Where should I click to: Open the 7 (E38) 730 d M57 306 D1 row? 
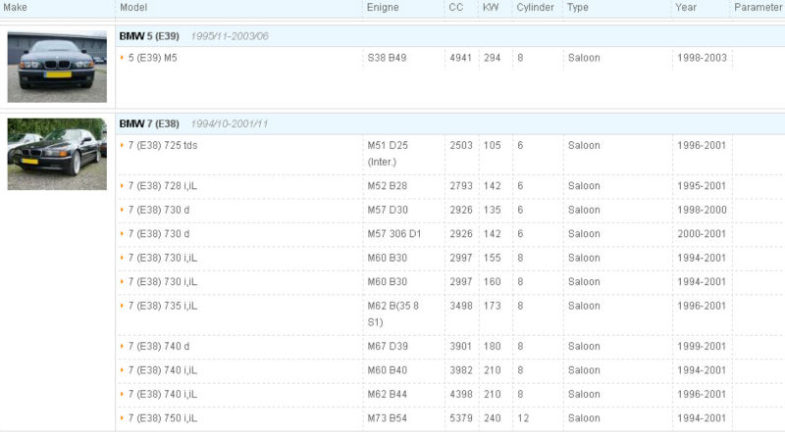tap(159, 234)
